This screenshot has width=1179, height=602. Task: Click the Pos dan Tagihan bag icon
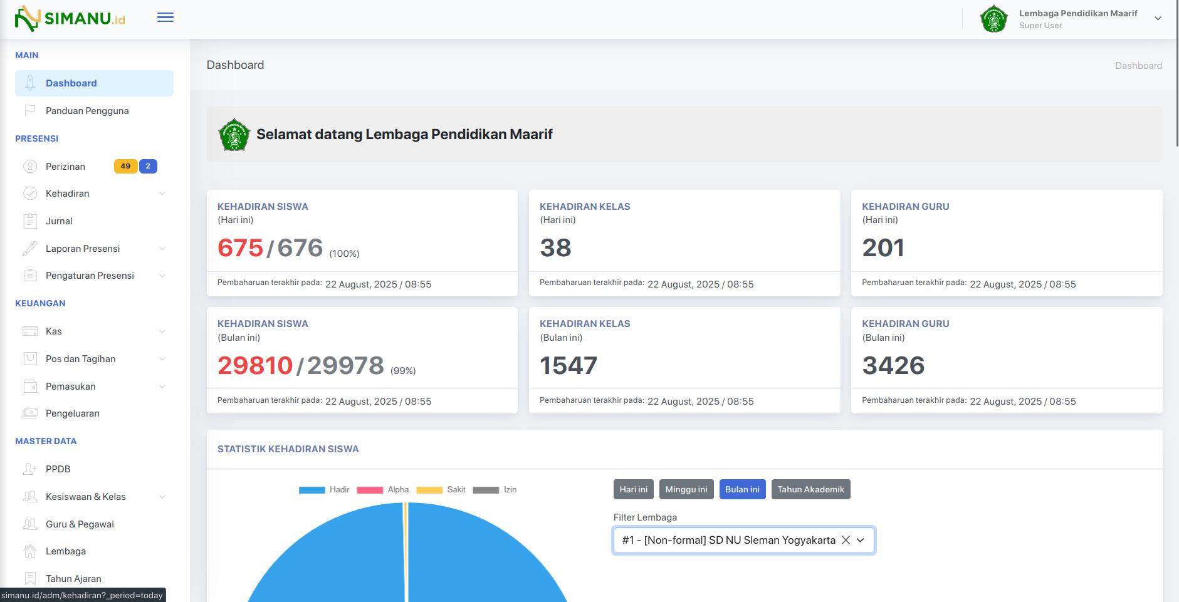(30, 358)
